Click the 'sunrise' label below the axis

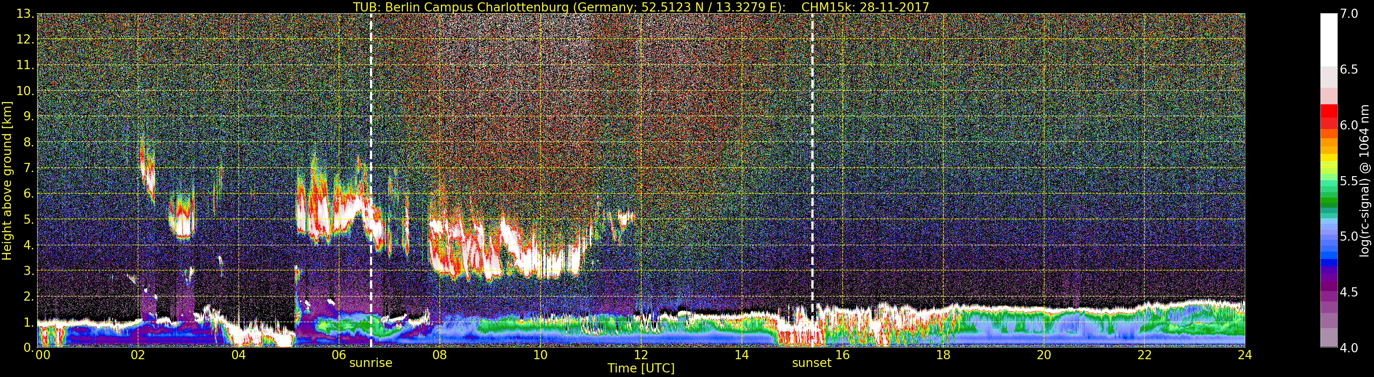tap(371, 363)
